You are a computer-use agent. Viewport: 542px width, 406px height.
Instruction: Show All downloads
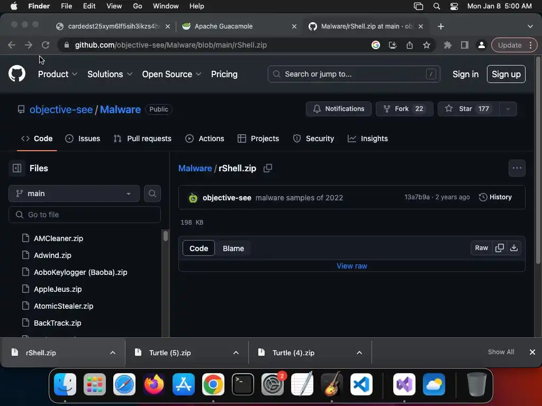[x=501, y=352]
